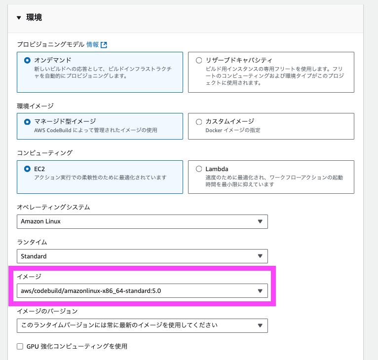Select the EC2 compute radio button
Viewport: 378px width, 360px height.
(x=27, y=169)
